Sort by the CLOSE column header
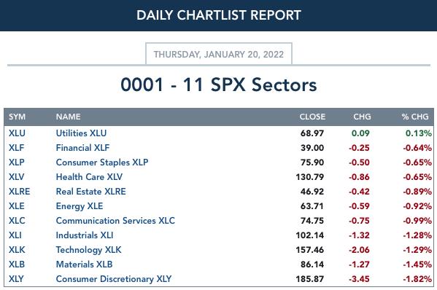The height and width of the screenshot is (290, 437). (312, 117)
